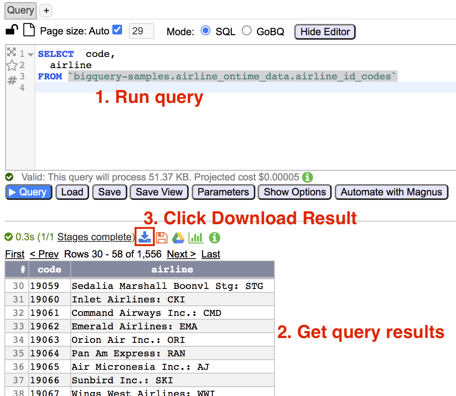Run the query with Query button
Viewport: 456px width, 396px height.
click(x=28, y=192)
